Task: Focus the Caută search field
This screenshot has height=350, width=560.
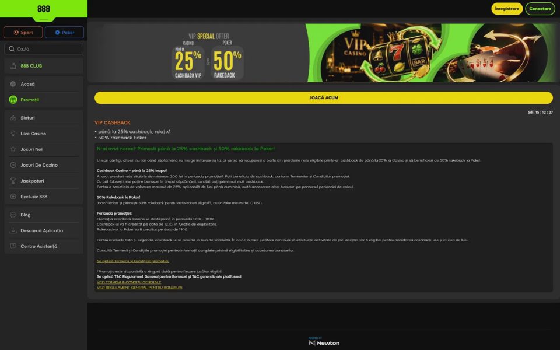Action: point(44,49)
